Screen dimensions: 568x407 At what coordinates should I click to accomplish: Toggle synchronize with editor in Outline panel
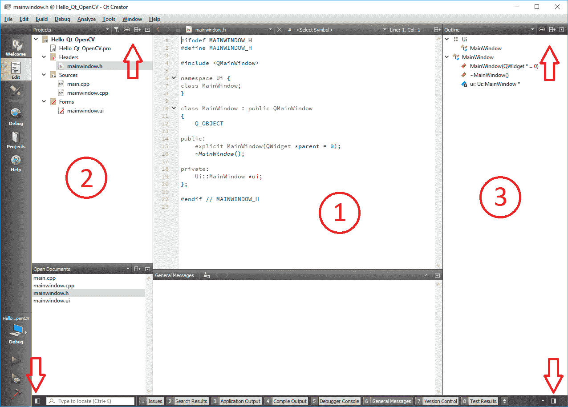[542, 30]
